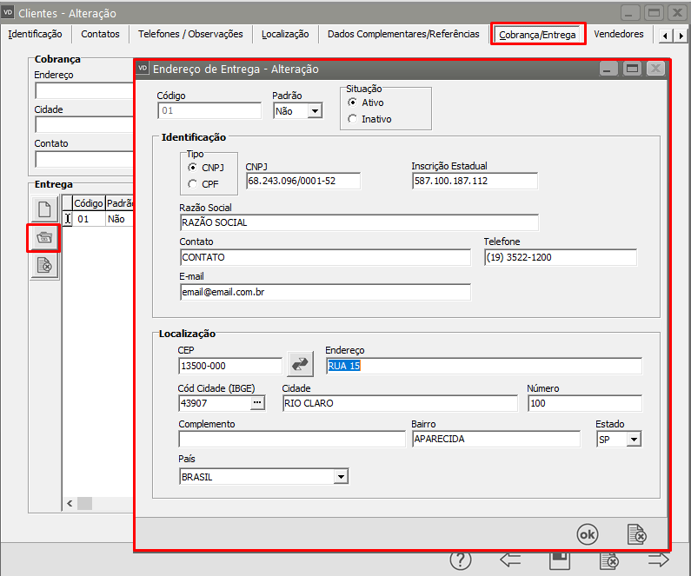Click the delete delivery address icon
This screenshot has width=691, height=576.
point(44,265)
